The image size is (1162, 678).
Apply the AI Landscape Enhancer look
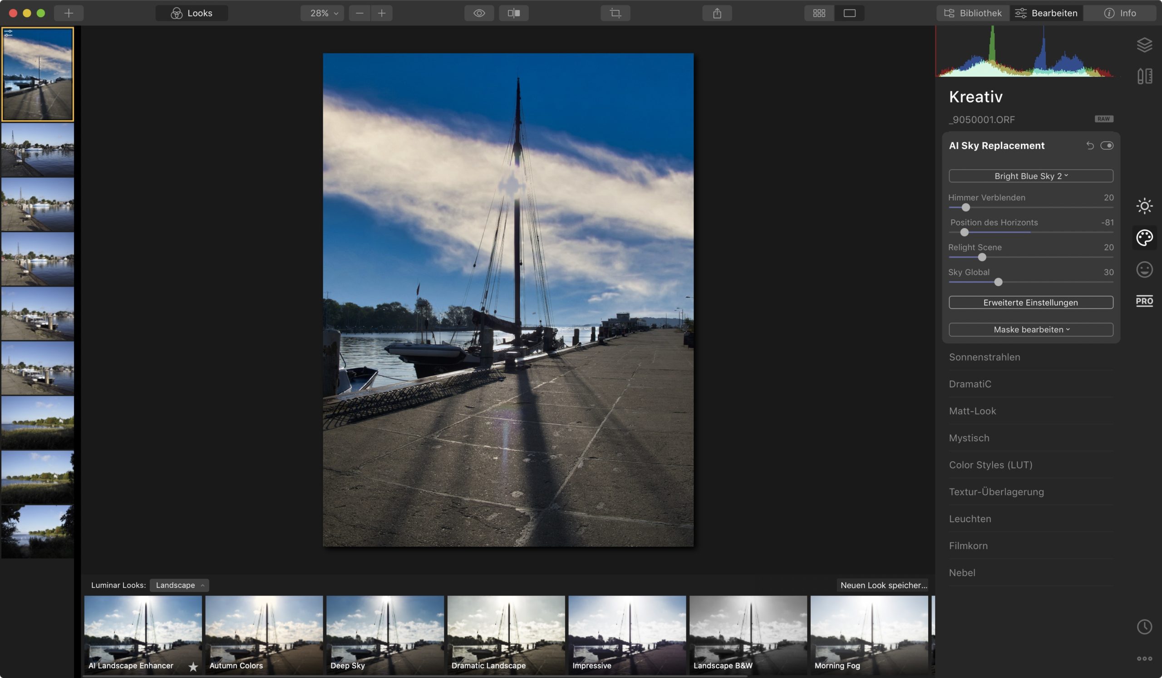143,635
